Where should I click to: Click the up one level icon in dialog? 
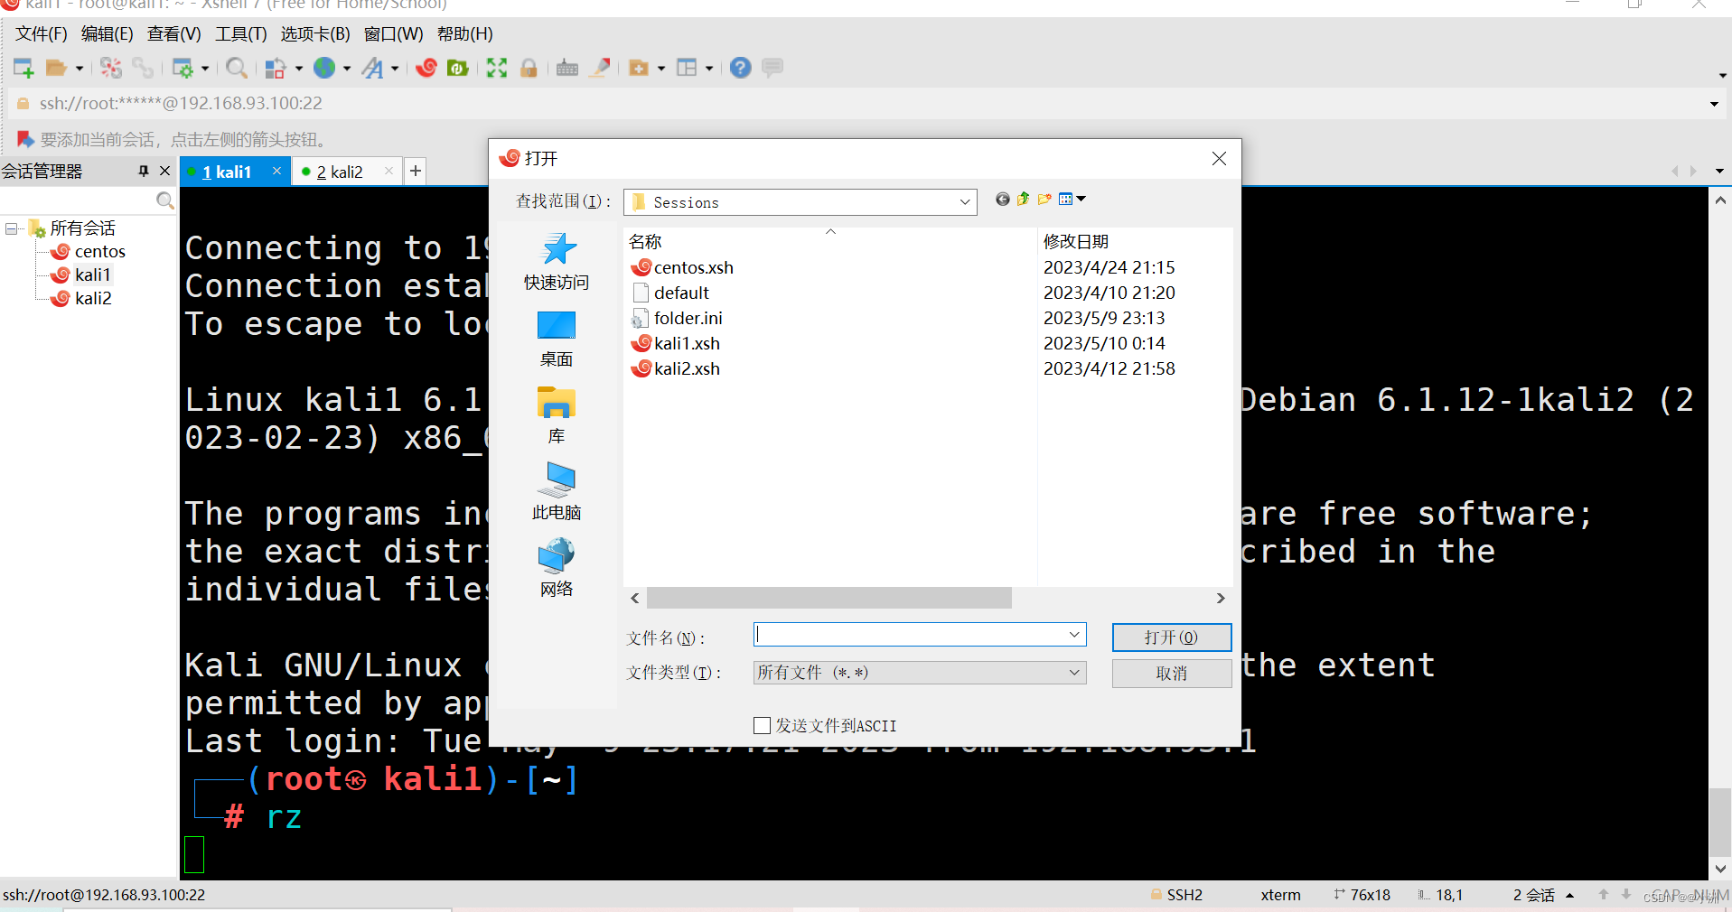(1023, 199)
